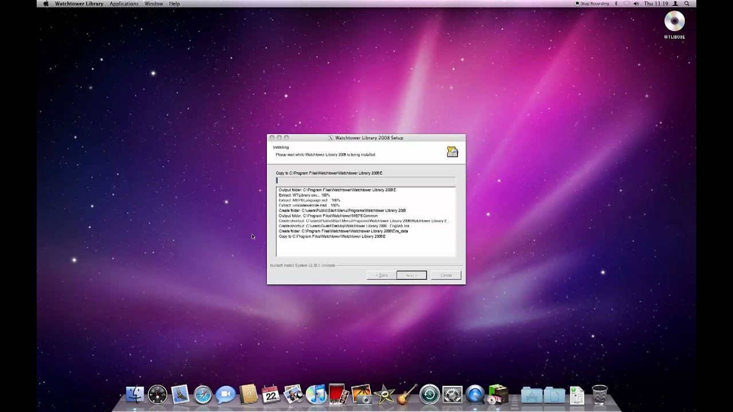This screenshot has width=733, height=412.
Task: Launch Dashboard from the Dock
Action: coord(157,394)
